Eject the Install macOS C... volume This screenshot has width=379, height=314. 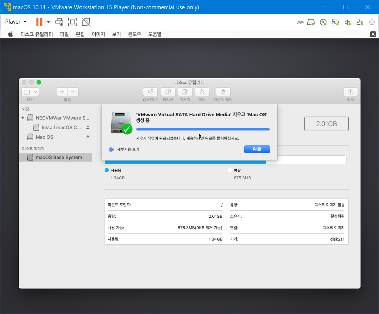pyautogui.click(x=88, y=127)
